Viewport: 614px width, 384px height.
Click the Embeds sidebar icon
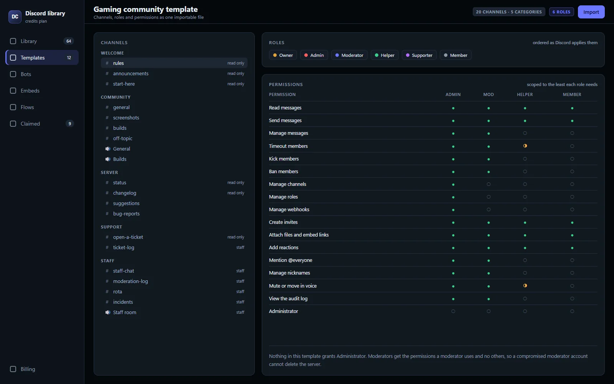tap(13, 91)
